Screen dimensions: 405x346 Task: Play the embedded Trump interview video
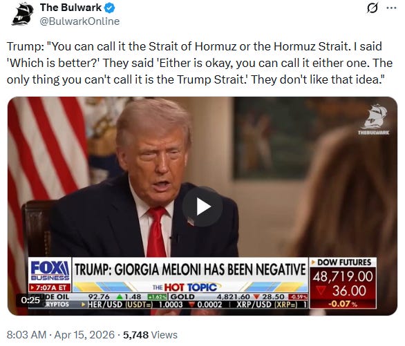[202, 206]
